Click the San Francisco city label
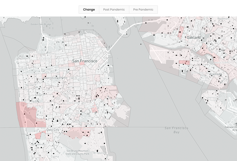This screenshot has width=237, height=161. (x=85, y=61)
